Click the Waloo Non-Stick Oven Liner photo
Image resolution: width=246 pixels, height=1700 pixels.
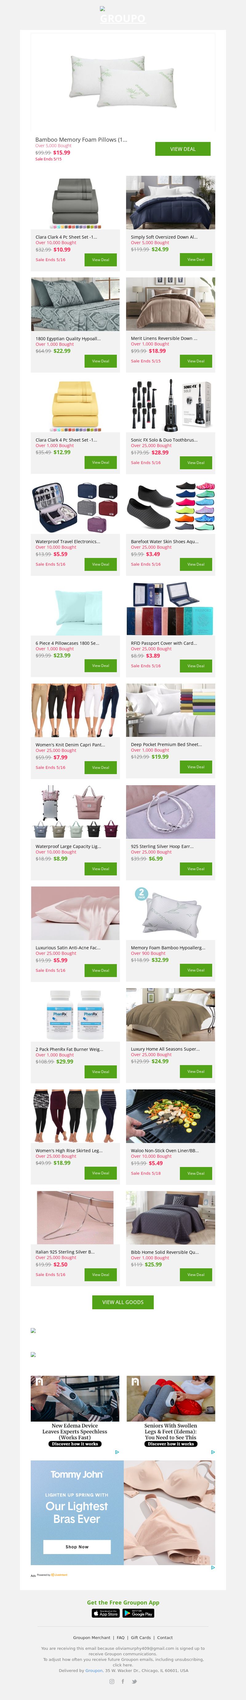[x=170, y=1116]
